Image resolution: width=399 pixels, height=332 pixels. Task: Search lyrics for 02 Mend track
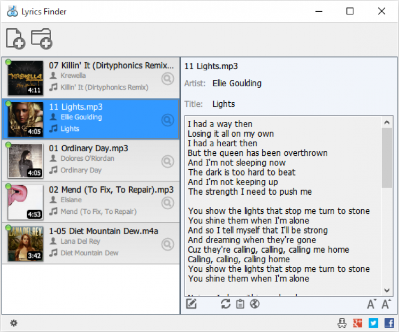168,203
